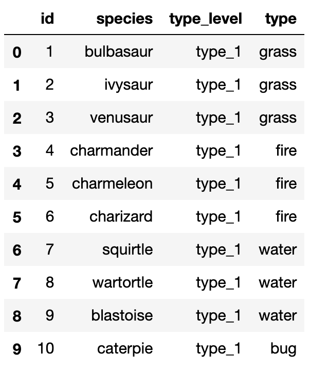This screenshot has width=328, height=369.
Task: Select the bulbasaur species cell
Action: point(119,52)
